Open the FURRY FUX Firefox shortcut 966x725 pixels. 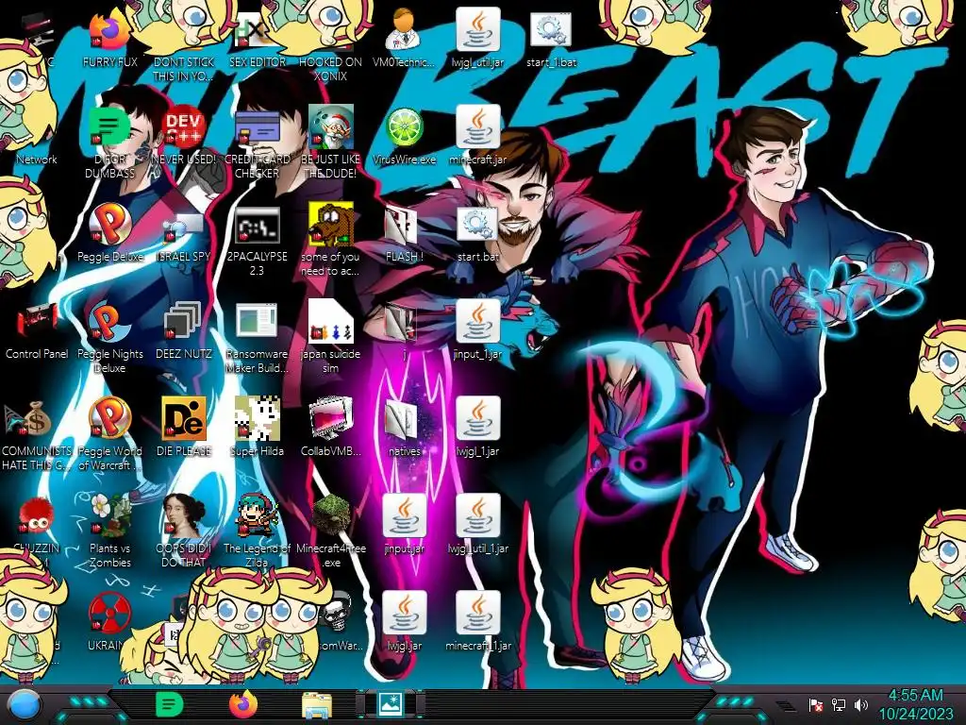click(x=109, y=31)
